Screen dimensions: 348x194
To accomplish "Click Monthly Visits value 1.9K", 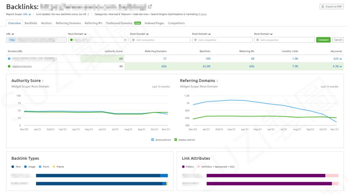I will point(295,59).
